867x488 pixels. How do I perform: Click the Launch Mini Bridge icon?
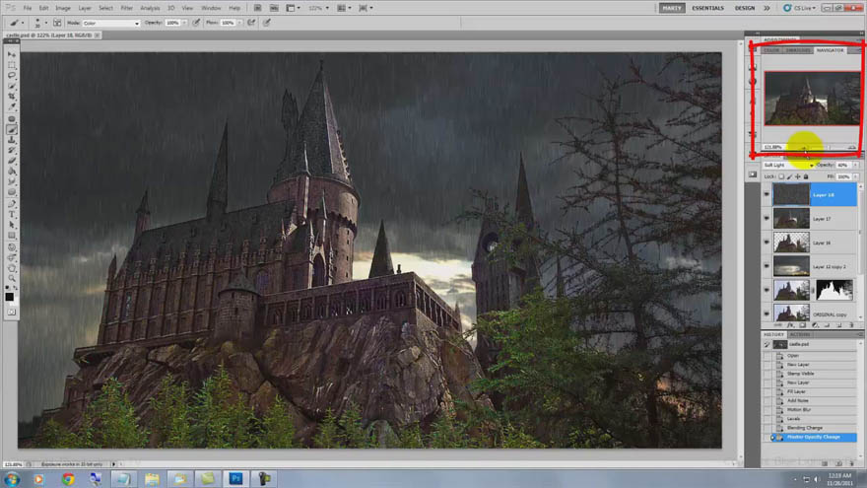tap(274, 8)
